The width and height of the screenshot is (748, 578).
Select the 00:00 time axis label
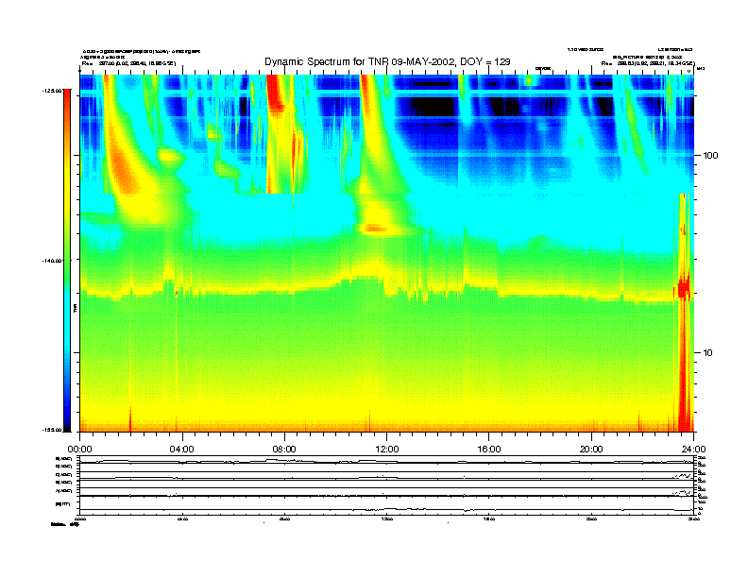[79, 449]
